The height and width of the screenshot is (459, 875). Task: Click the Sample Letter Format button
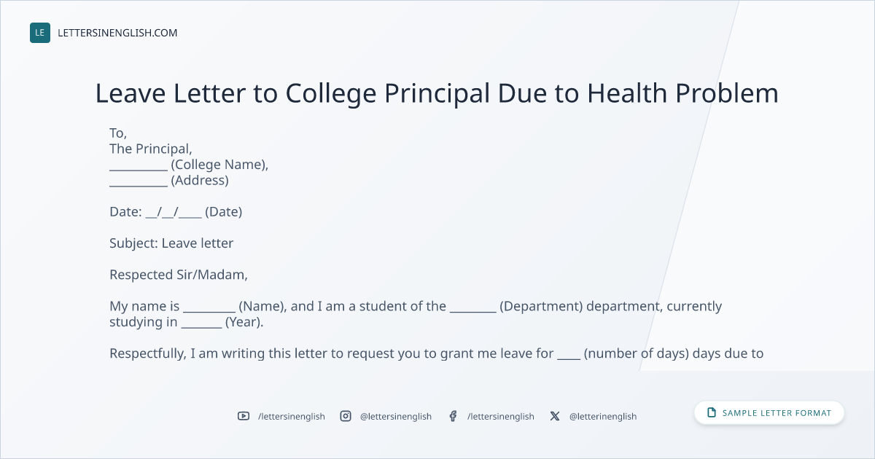click(769, 413)
